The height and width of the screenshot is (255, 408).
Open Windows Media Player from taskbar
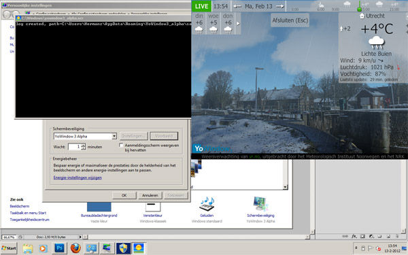[44, 248]
